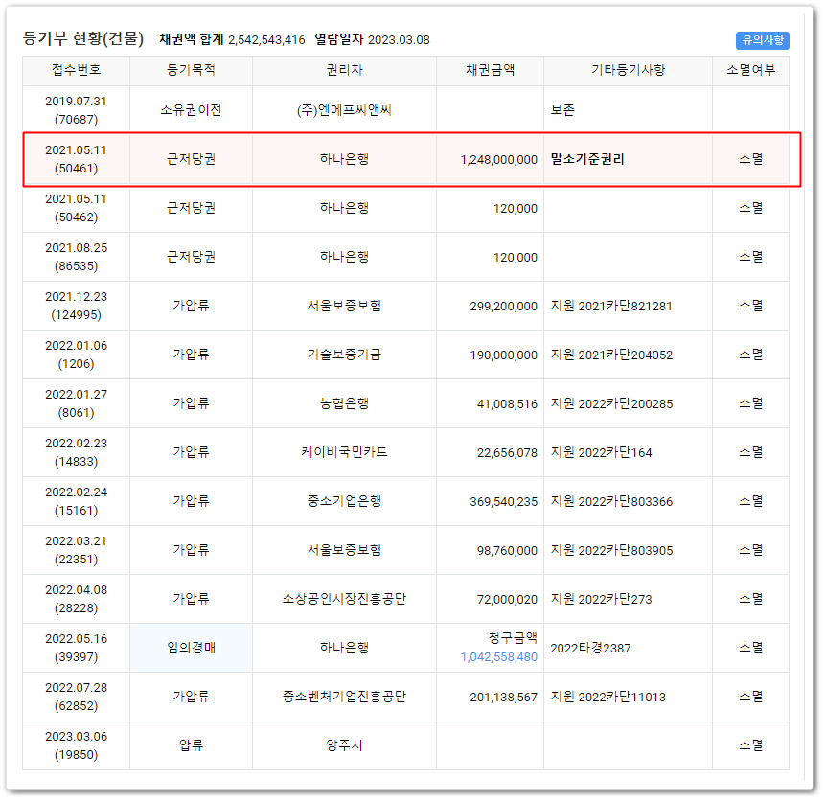This screenshot has height=801, width=825.
Task: Click receipt number 2021.12.23 (124995)
Action: click(77, 306)
